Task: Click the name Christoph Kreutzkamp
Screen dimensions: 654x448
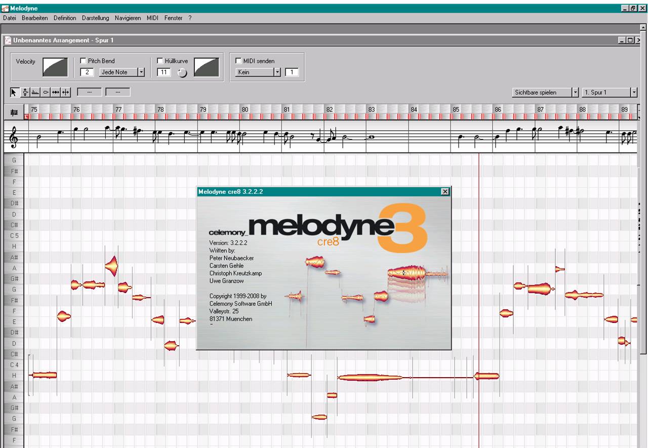Action: point(235,273)
